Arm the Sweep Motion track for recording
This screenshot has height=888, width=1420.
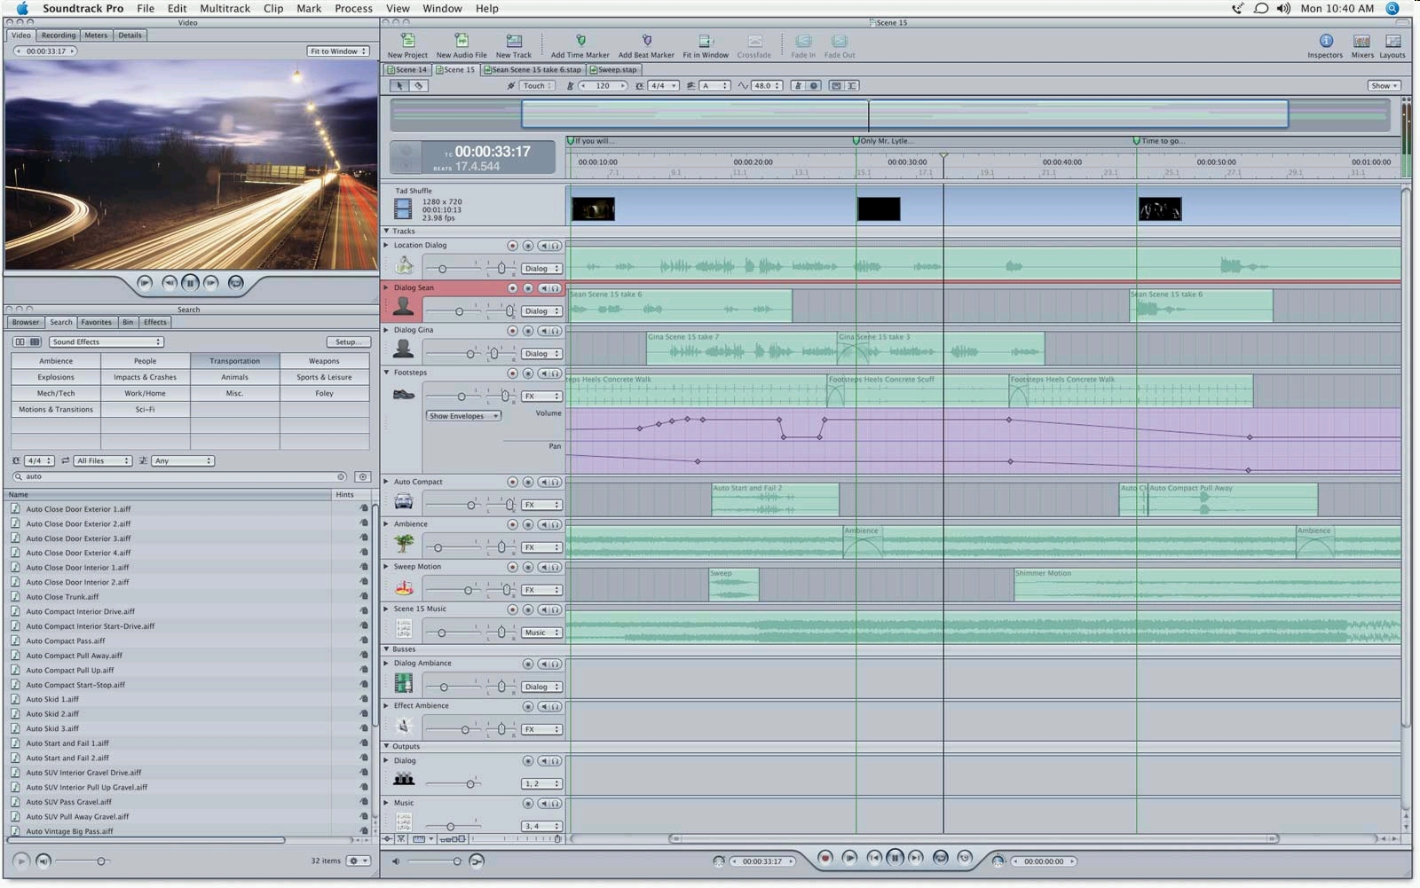click(x=512, y=568)
